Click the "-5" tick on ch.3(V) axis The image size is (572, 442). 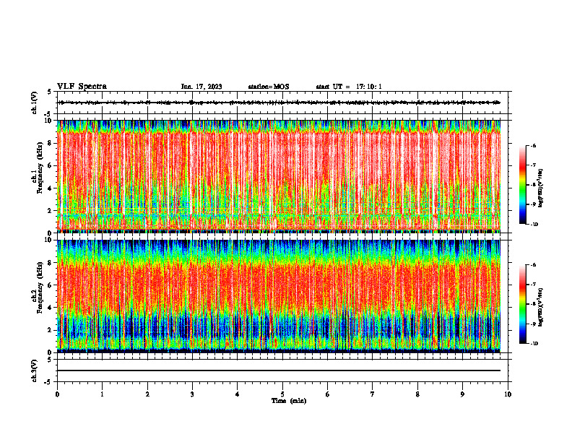pyautogui.click(x=48, y=382)
